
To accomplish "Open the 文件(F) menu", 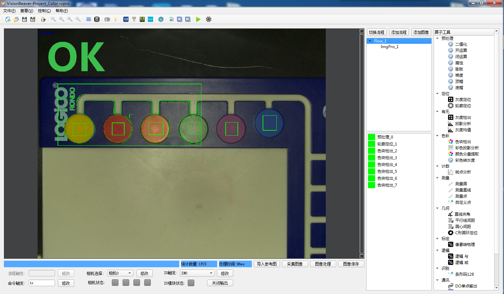I will pyautogui.click(x=9, y=11).
